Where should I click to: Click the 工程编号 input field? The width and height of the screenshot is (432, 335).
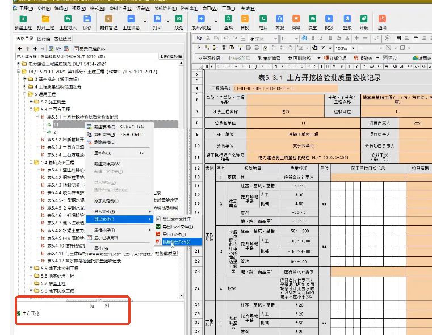coord(285,89)
